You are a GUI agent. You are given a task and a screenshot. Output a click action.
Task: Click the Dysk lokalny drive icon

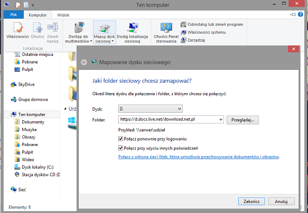(x=17, y=167)
